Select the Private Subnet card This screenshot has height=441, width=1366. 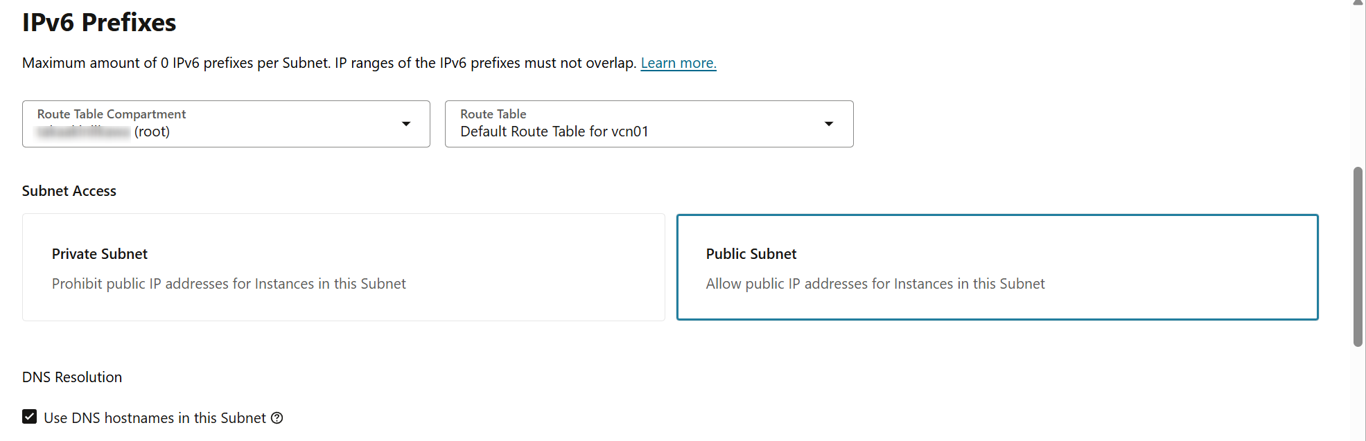click(344, 267)
